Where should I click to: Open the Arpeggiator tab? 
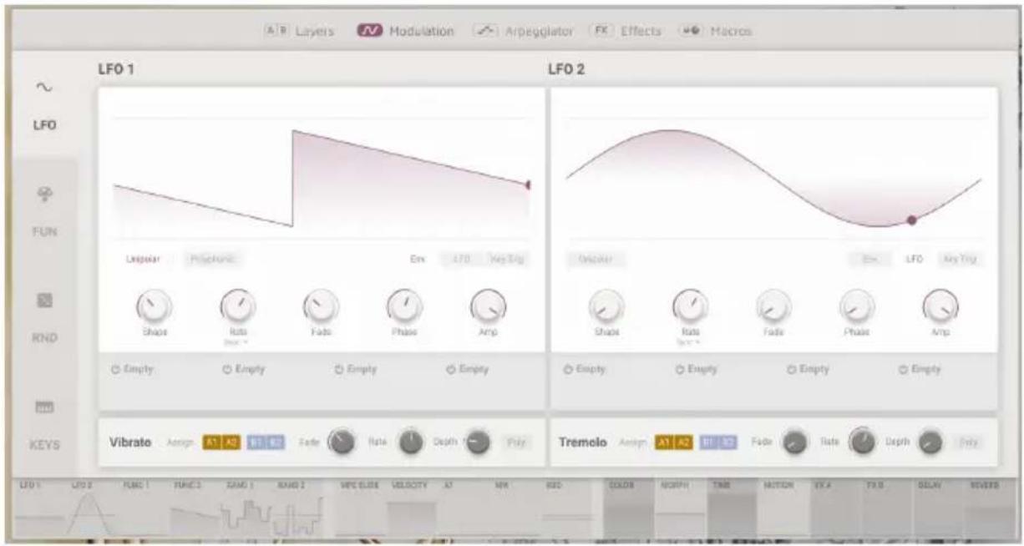pyautogui.click(x=523, y=31)
